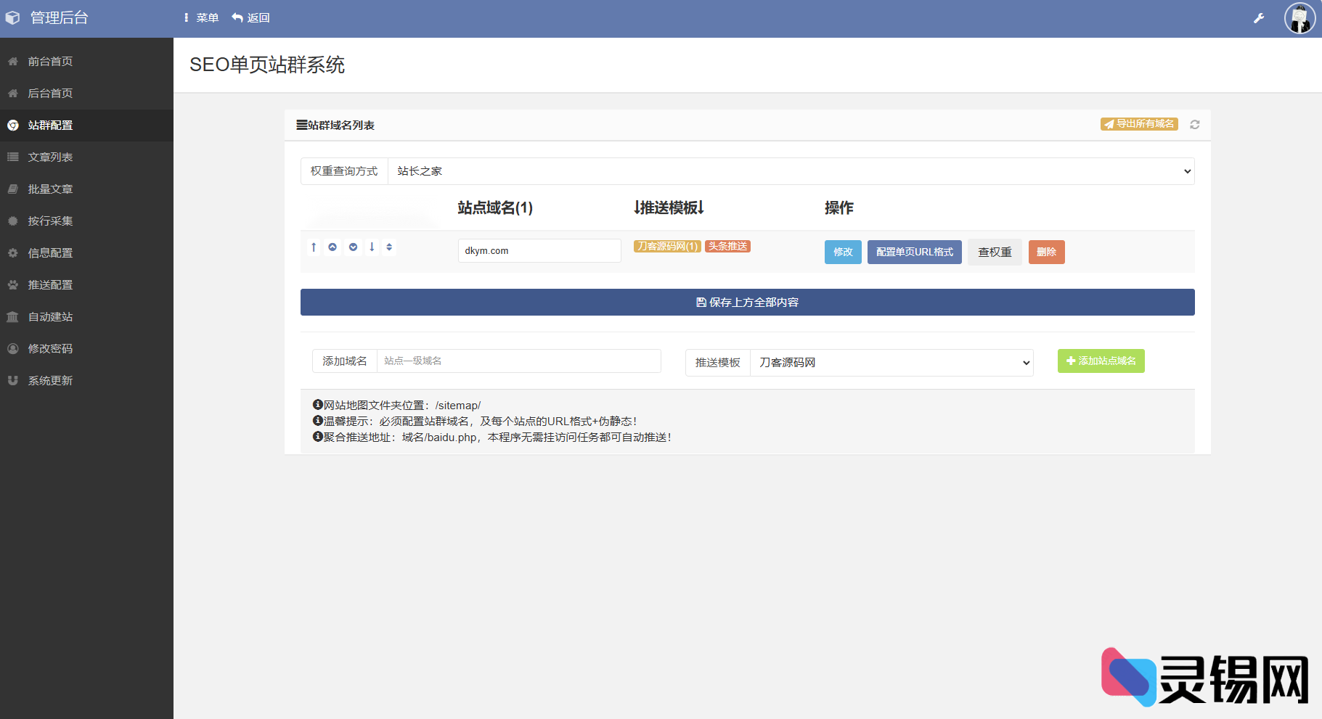Click the refresh icon beside 导出所有域名

pyautogui.click(x=1195, y=124)
